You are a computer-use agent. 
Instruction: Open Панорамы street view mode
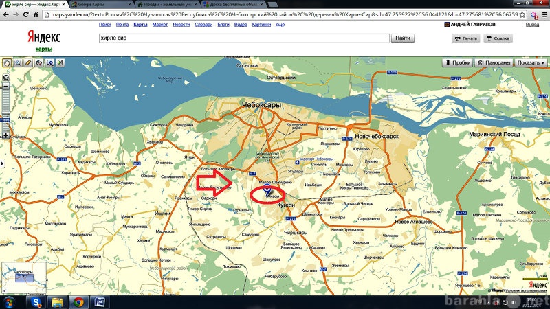pyautogui.click(x=494, y=62)
